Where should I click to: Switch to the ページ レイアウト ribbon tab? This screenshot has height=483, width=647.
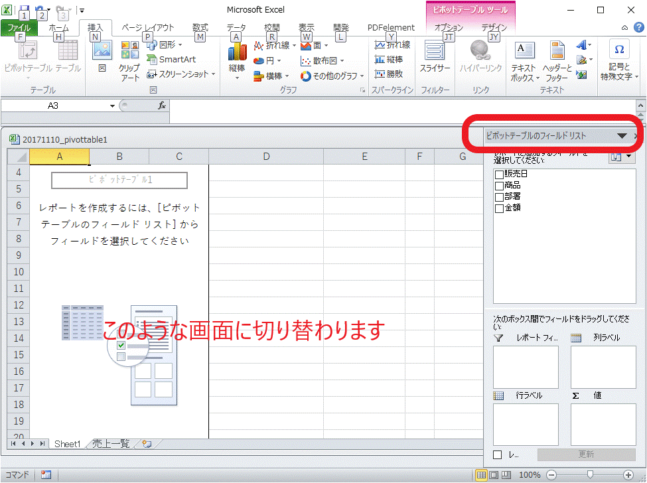(148, 28)
